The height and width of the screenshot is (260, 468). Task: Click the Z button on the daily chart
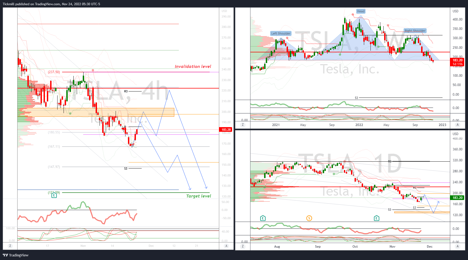243,246
